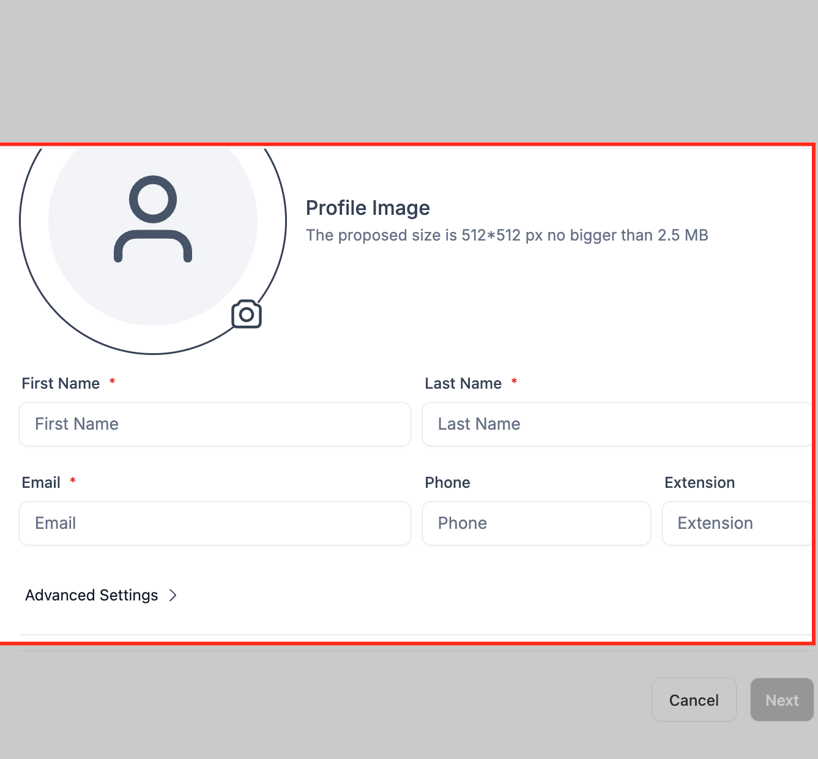This screenshot has height=759, width=818.
Task: Select the Email input field
Action: 215,523
